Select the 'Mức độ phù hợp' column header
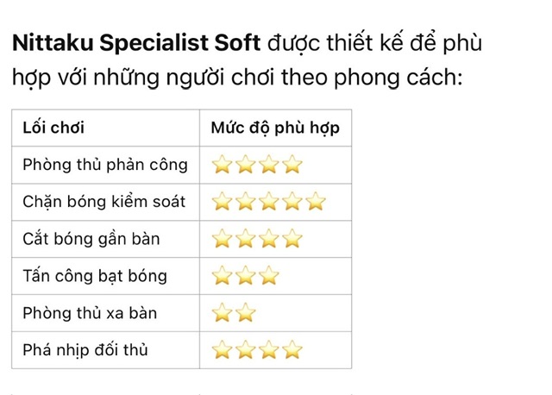 tap(275, 129)
